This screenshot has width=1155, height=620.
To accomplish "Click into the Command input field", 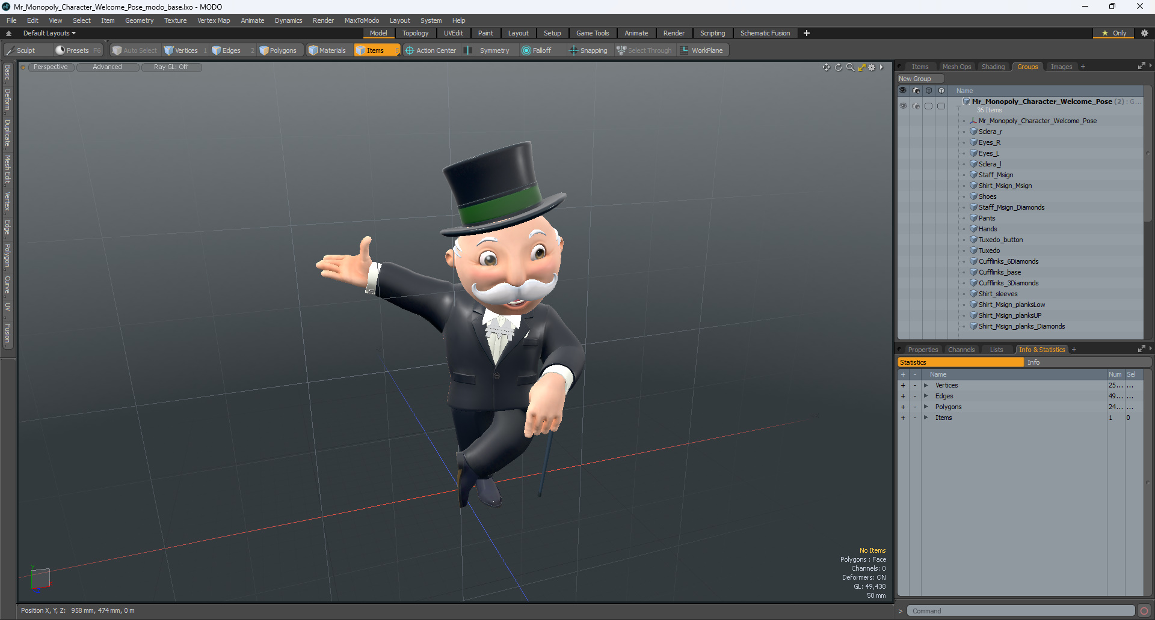I will point(1020,611).
